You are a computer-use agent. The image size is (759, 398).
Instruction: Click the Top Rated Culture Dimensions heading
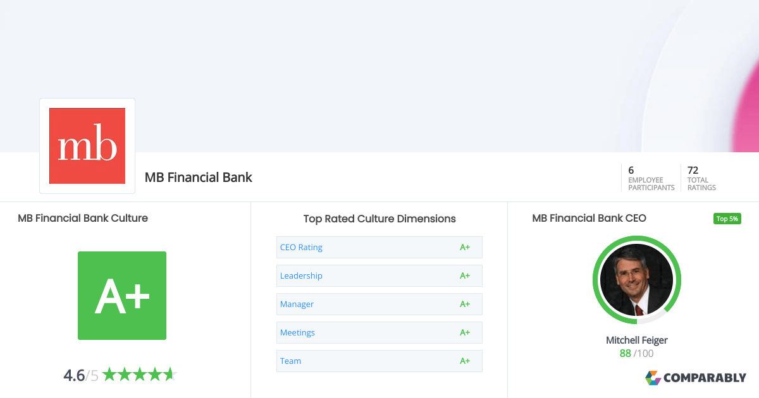pos(379,219)
